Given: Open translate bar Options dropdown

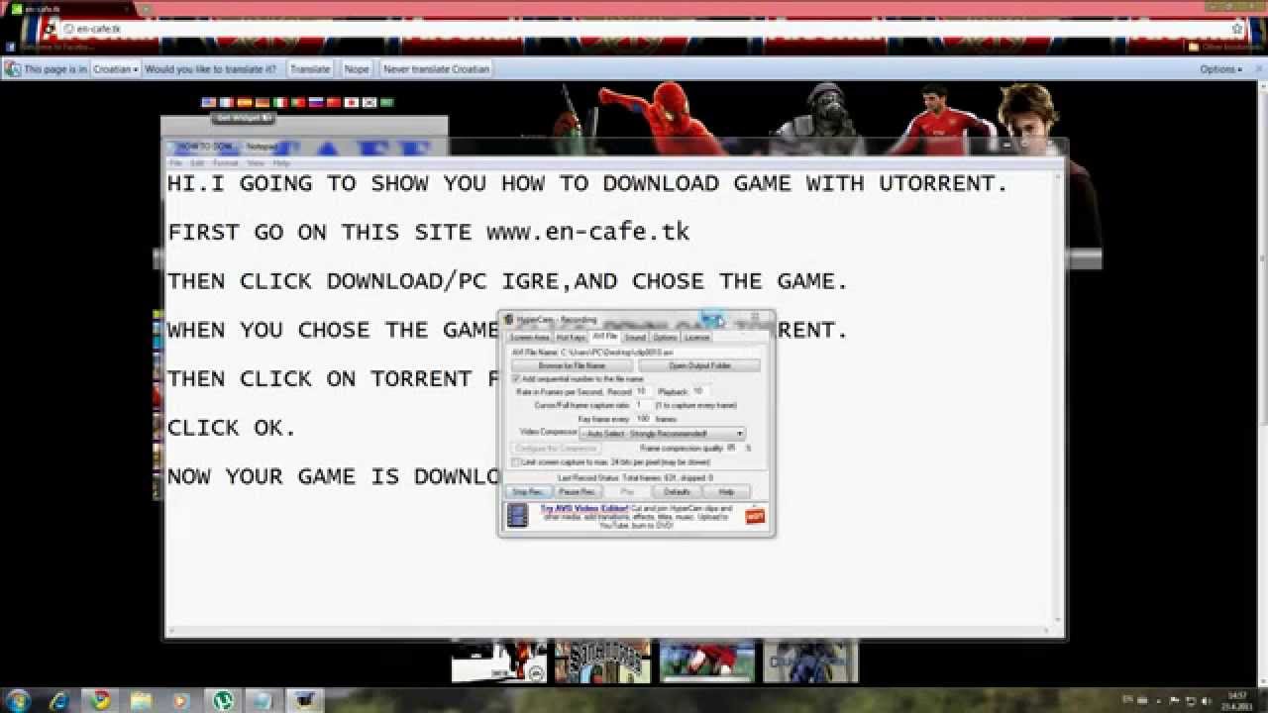Looking at the screenshot, I should [x=1220, y=69].
